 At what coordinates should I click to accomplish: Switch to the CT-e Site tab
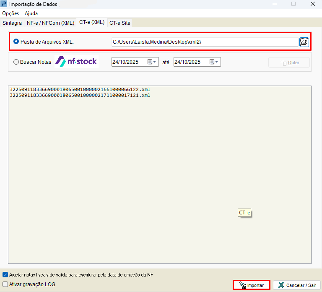click(x=120, y=23)
